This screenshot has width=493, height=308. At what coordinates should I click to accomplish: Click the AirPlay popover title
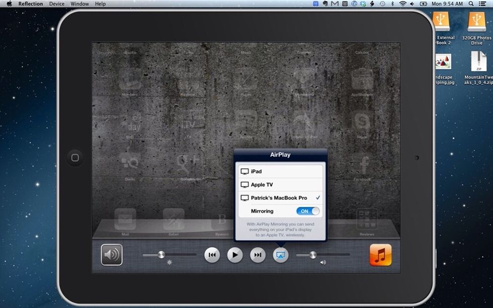click(280, 155)
